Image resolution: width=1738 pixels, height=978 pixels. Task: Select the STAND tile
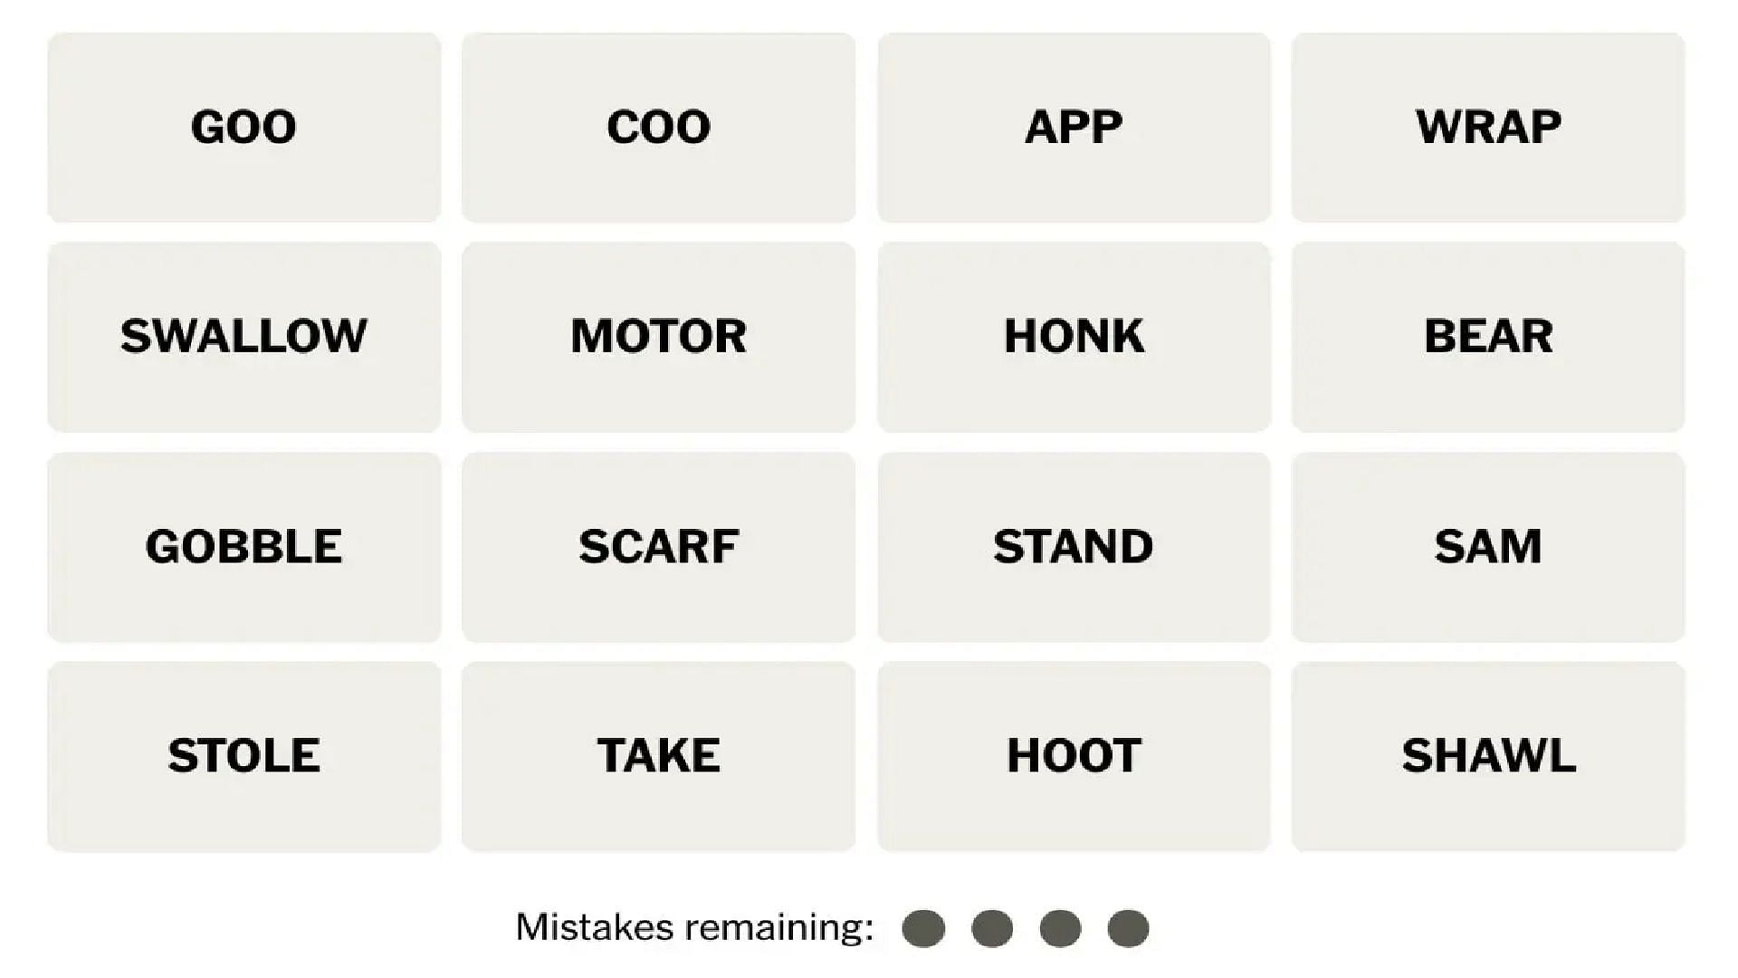pos(1073,546)
